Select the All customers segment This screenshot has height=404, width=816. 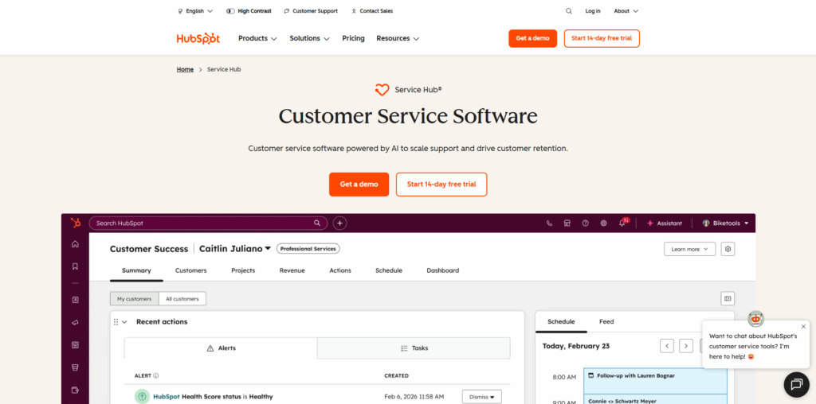pos(182,298)
